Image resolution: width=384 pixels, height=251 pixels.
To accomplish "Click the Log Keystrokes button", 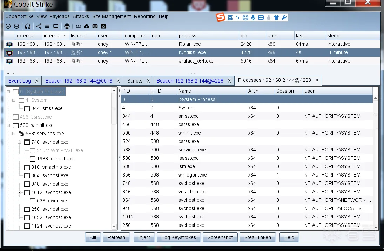I will coord(179,237).
